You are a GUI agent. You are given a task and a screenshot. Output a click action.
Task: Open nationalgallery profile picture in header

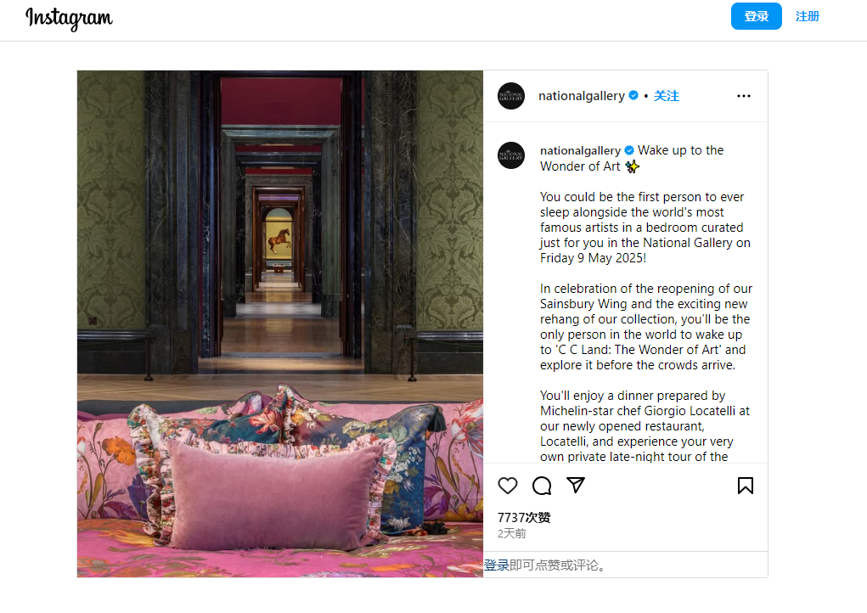click(511, 96)
